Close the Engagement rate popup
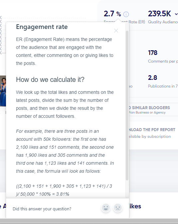This screenshot has width=178, height=224. (116, 31)
